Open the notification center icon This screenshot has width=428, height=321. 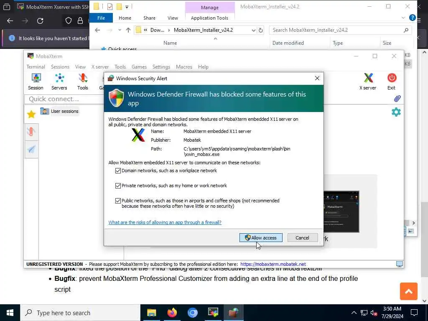coord(414,313)
